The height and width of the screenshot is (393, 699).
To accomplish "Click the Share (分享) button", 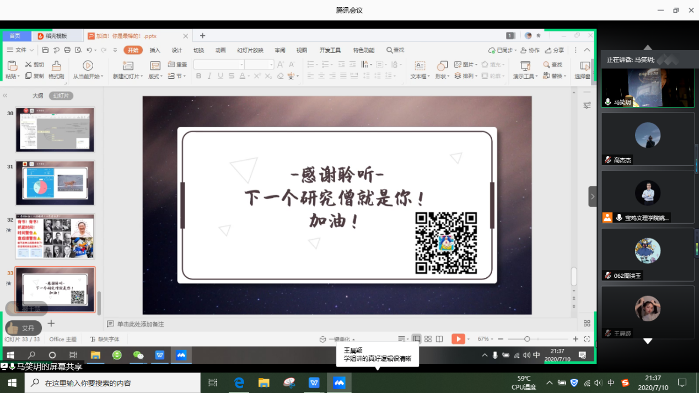I will pos(555,50).
